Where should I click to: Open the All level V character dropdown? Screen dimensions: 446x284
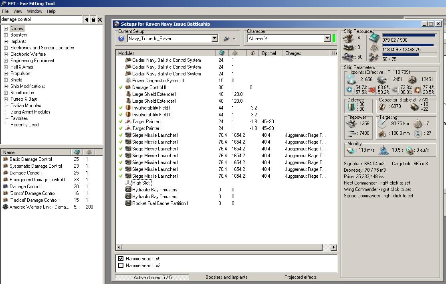click(x=327, y=39)
